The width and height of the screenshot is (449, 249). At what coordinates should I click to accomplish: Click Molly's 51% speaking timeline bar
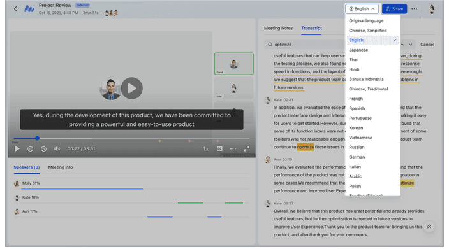[82, 189]
